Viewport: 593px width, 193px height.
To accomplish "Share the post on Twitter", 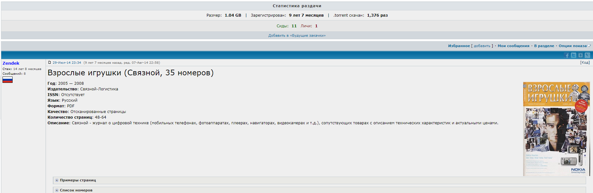I will coord(574,55).
